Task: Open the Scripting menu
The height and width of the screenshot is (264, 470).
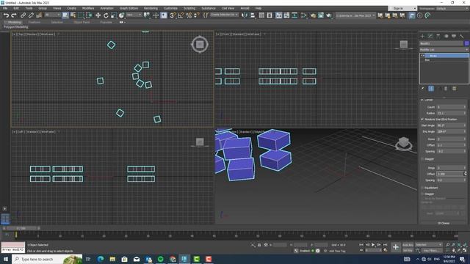Action: tap(189, 8)
